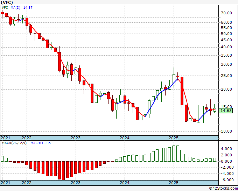The width and height of the screenshot is (238, 191).
Task: Click 2025 on the MACD timeline
Action: [x=174, y=183]
